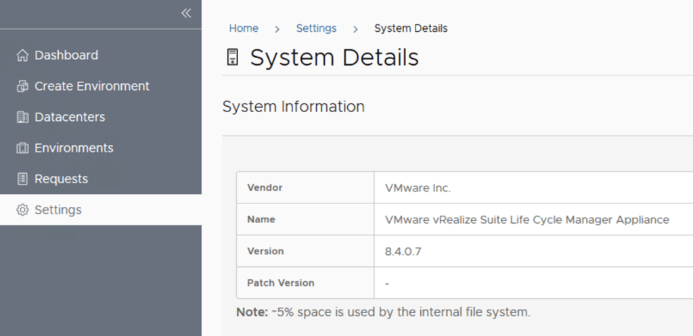Open the Dashboard menu label
693x336 pixels.
coord(66,55)
